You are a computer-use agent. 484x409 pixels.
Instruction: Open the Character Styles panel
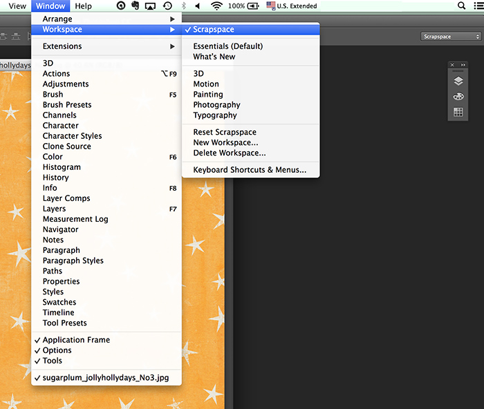click(x=106, y=136)
